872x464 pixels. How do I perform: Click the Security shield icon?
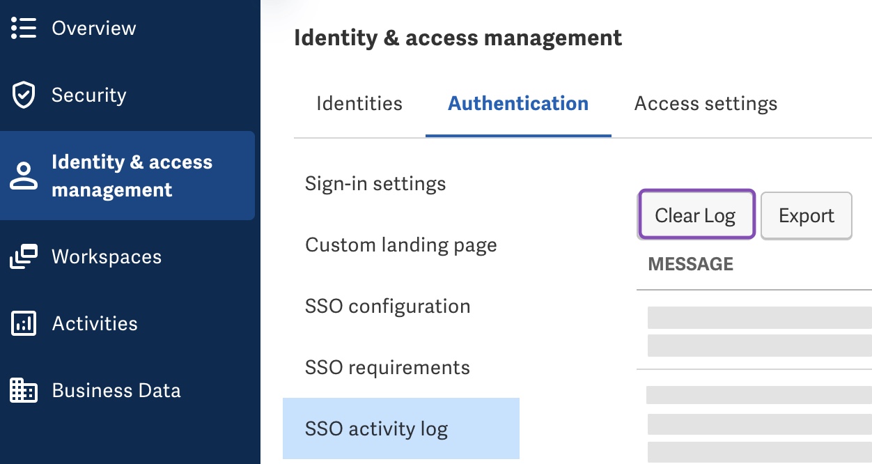pos(24,95)
